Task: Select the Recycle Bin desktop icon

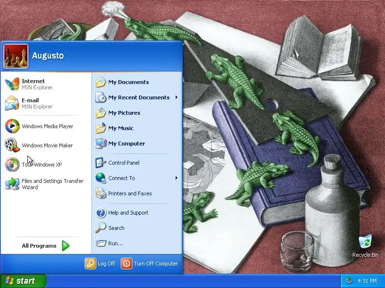Action: click(x=365, y=241)
